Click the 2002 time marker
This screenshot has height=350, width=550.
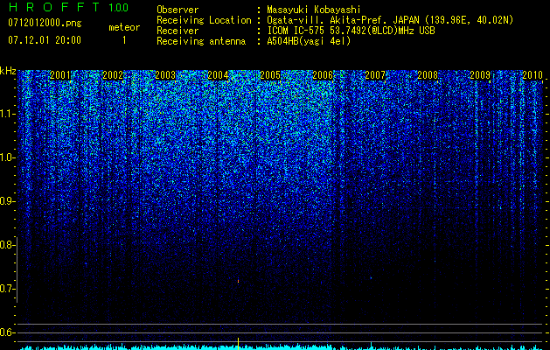(113, 75)
